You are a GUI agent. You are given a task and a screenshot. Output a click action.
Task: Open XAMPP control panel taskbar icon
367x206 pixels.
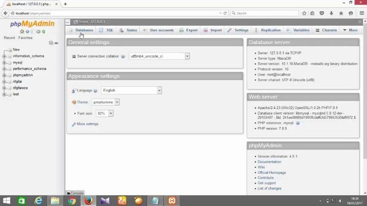click(x=172, y=201)
